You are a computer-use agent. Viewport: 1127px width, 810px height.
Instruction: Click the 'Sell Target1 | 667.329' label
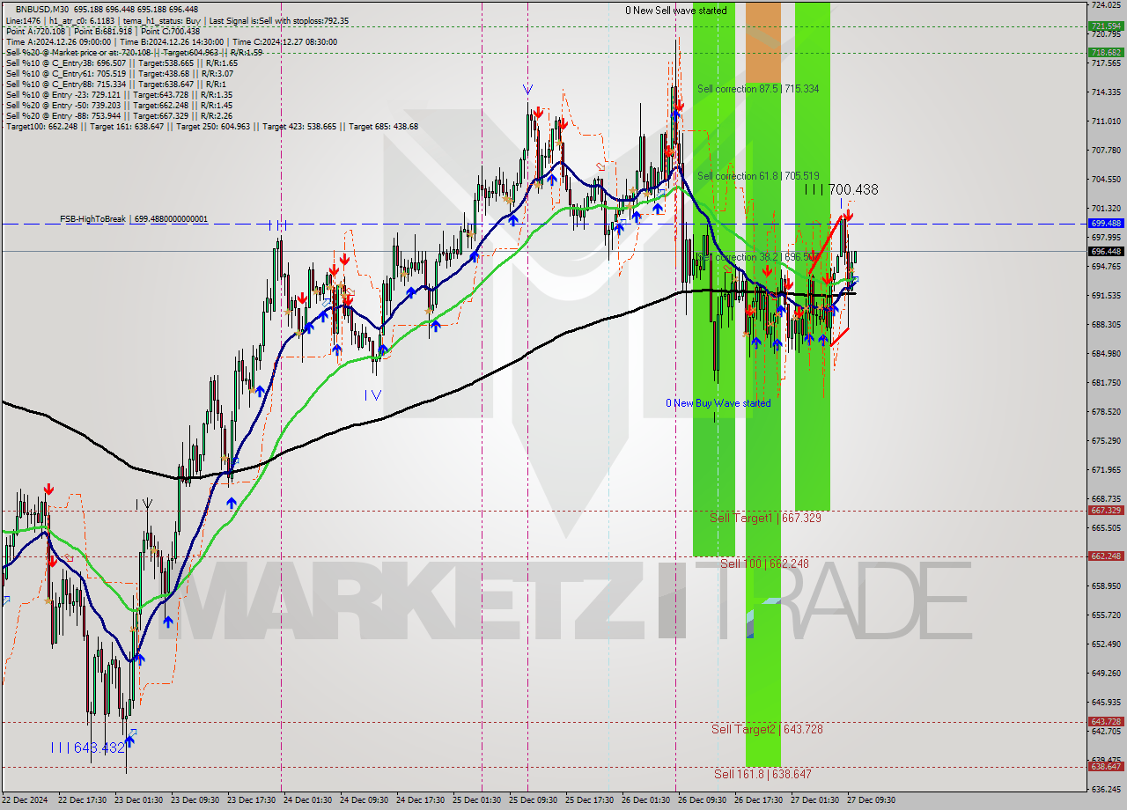[x=765, y=518]
